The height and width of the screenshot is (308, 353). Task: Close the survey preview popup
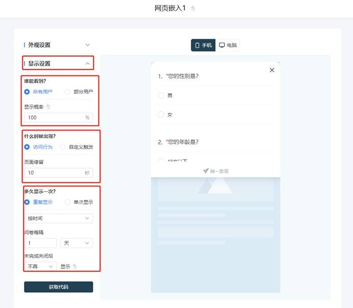click(272, 70)
